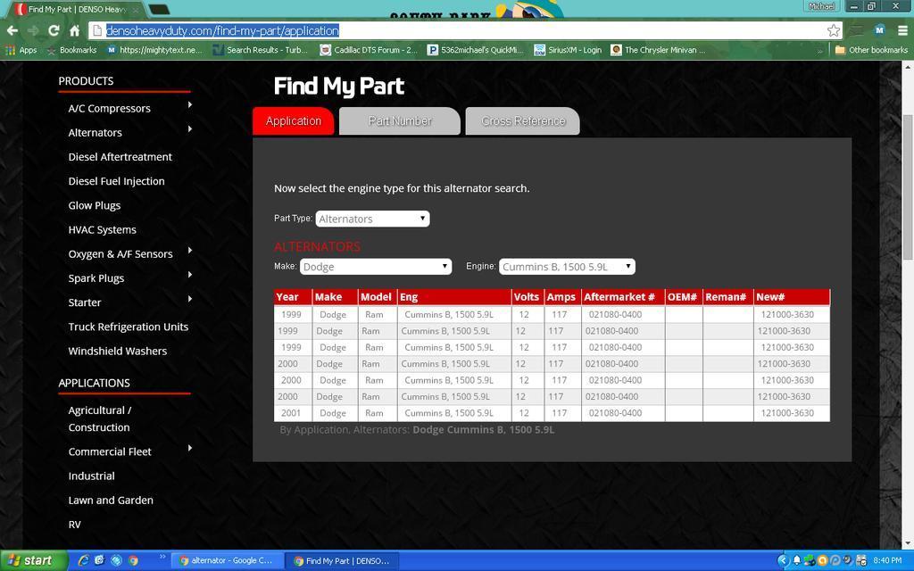Image resolution: width=914 pixels, height=571 pixels.
Task: Expand Starter submenu arrow
Action: tap(190, 299)
